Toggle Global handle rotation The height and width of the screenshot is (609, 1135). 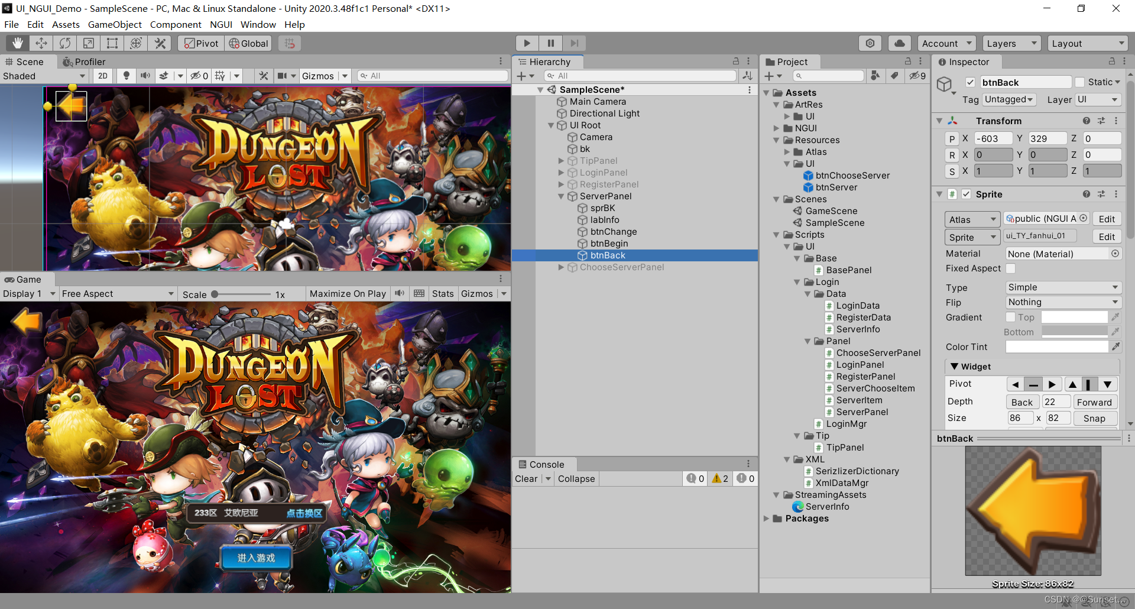[248, 43]
